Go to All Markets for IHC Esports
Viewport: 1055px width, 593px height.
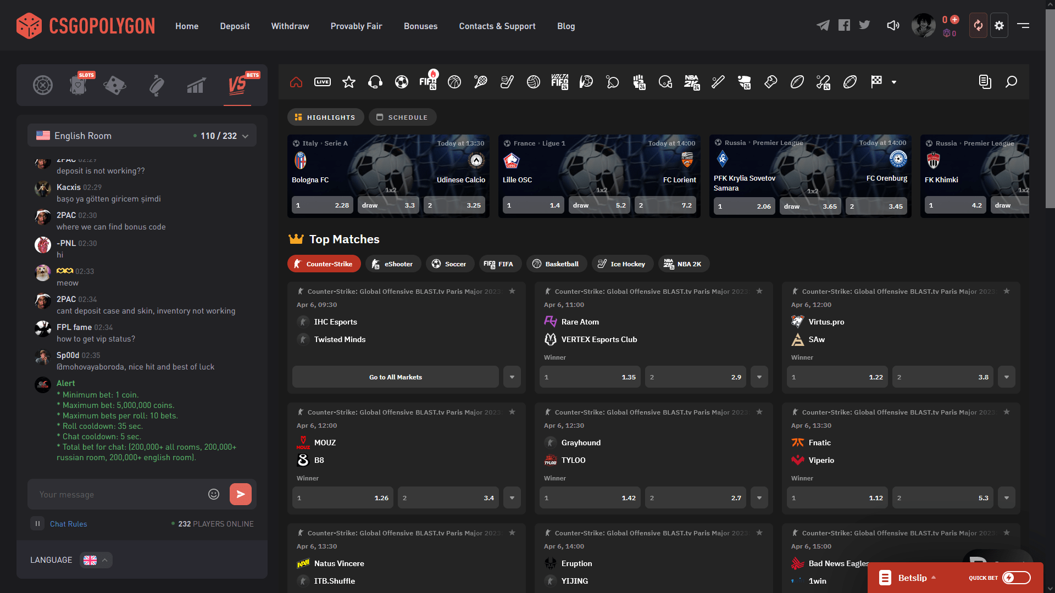396,377
